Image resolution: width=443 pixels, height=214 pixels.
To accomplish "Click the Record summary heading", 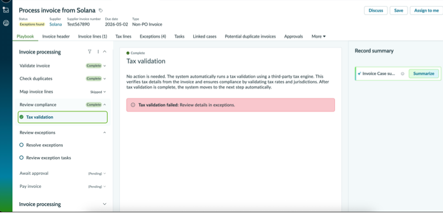I will click(x=374, y=51).
